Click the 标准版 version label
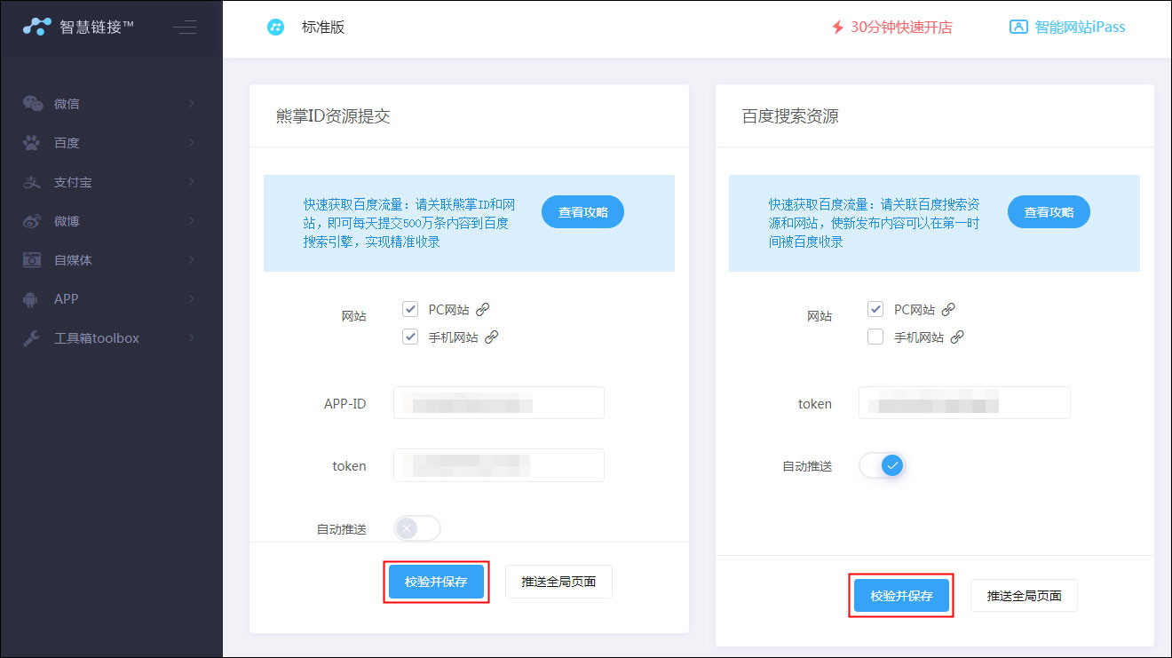The image size is (1172, 658). pos(323,28)
